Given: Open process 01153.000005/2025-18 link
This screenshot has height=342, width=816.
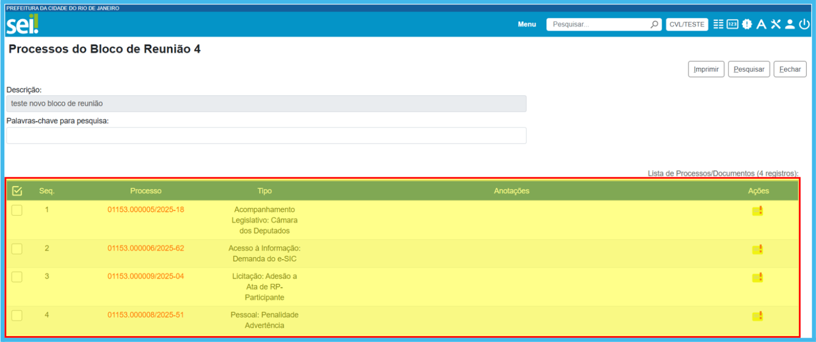Looking at the screenshot, I should click(x=146, y=210).
